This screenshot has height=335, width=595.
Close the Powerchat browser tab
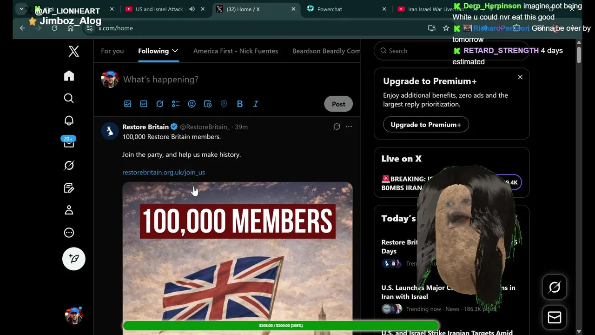(x=384, y=9)
